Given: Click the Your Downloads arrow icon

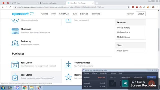Looking at the screenshot, I should tap(68, 65).
